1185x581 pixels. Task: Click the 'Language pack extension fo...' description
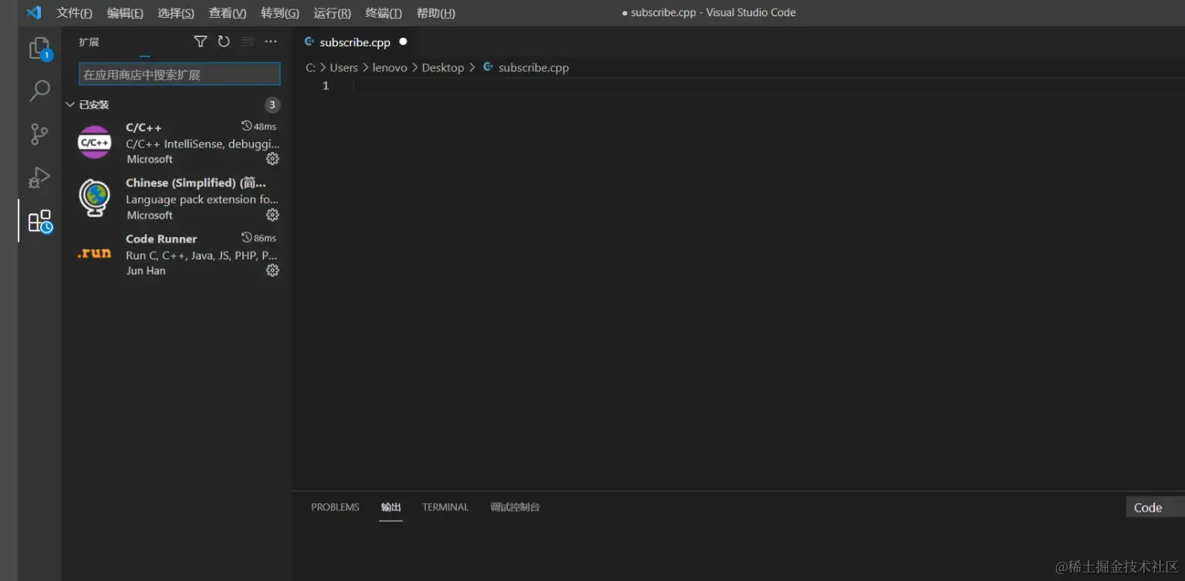[202, 199]
